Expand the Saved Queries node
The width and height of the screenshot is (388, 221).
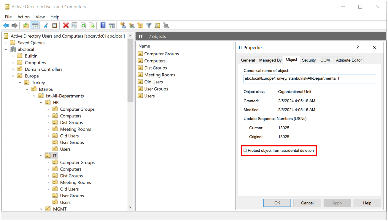pyautogui.click(x=6, y=43)
